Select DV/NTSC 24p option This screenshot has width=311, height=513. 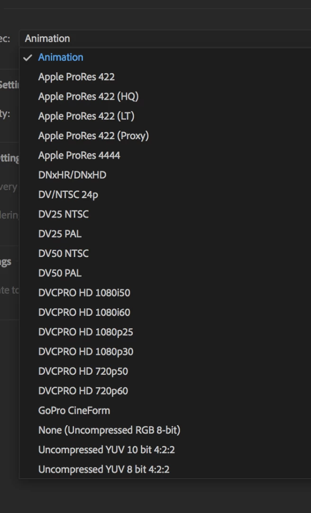click(x=165, y=195)
